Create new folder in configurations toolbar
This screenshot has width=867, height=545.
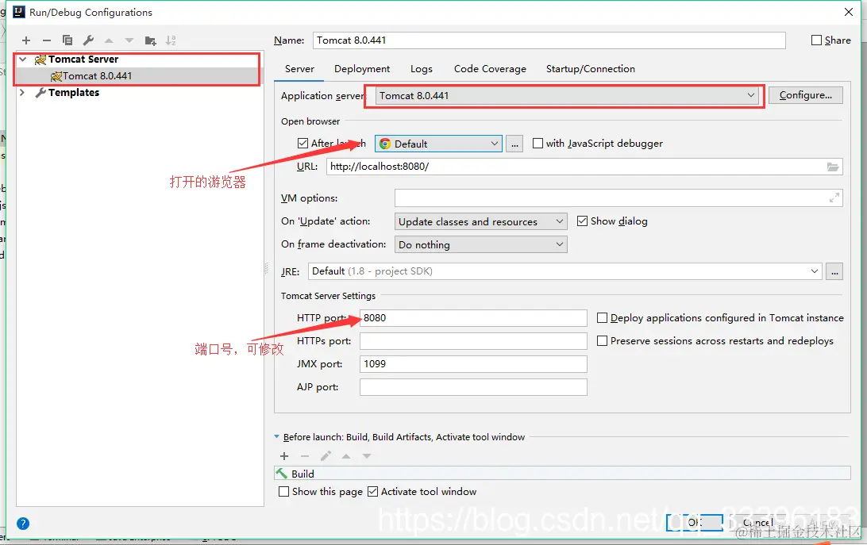pos(150,40)
